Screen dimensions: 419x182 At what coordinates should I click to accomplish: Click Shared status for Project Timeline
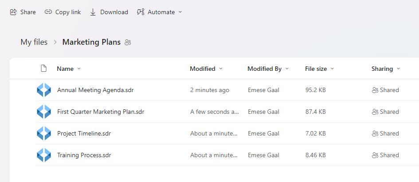[x=385, y=133]
